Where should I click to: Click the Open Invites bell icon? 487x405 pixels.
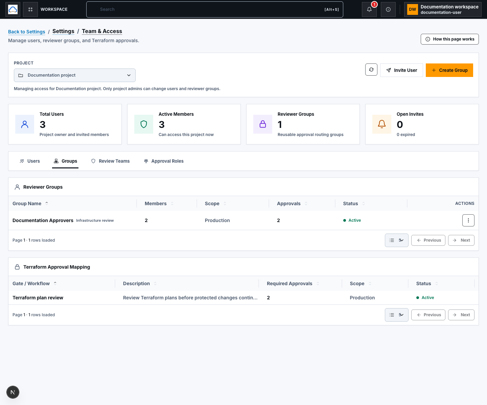click(x=382, y=124)
